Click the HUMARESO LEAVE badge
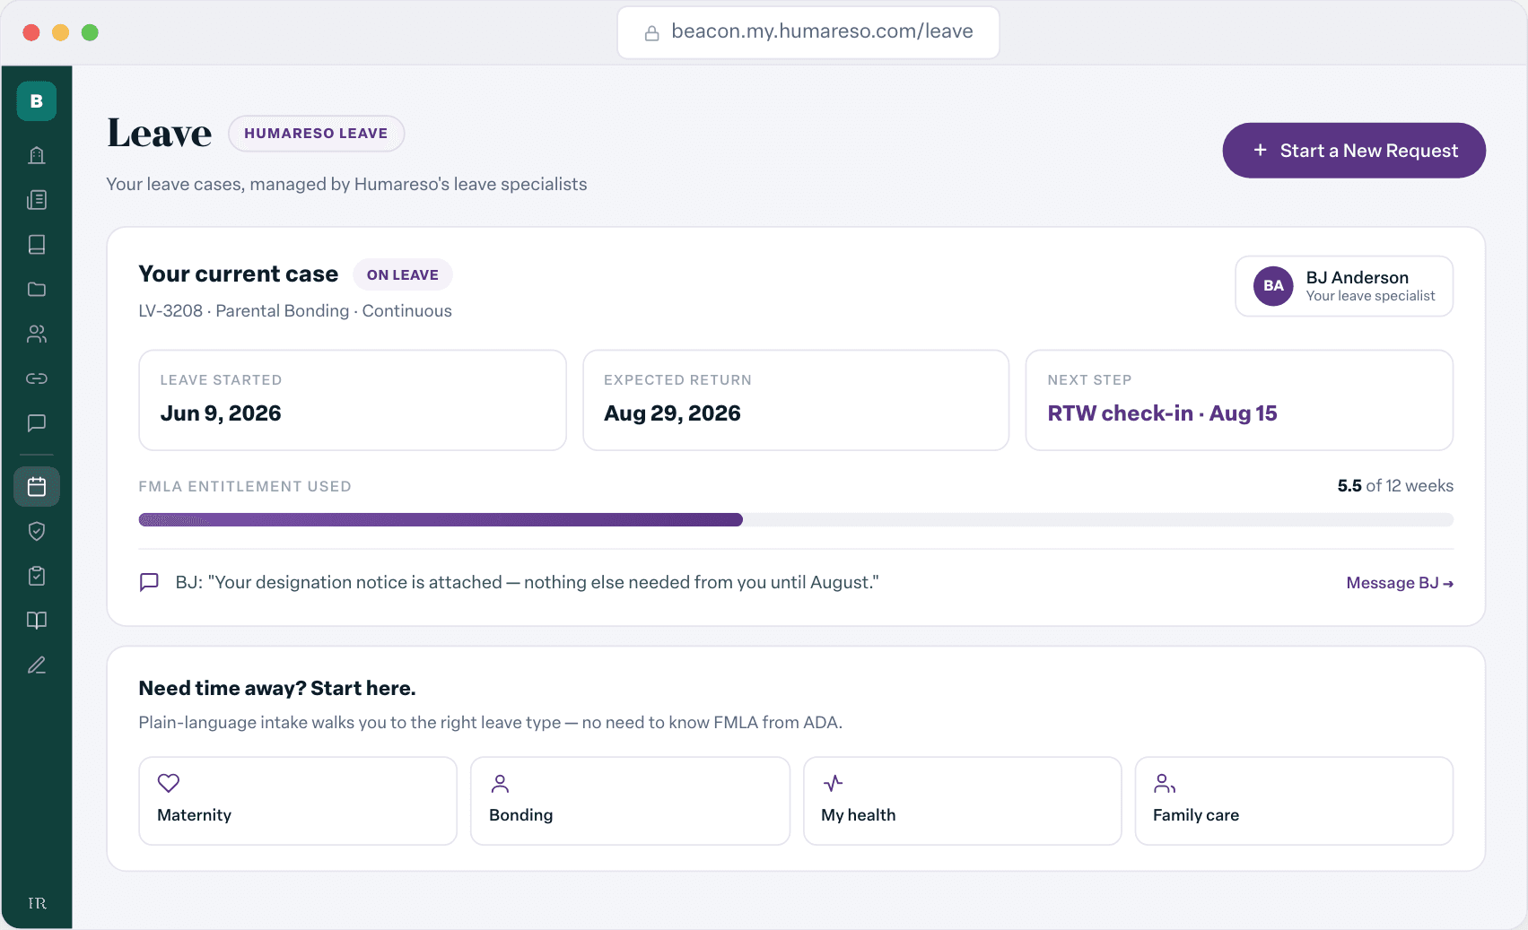Screen dimensions: 1528x930 [316, 134]
